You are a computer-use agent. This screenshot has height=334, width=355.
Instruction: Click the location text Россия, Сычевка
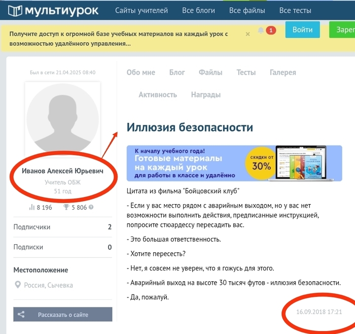(x=49, y=285)
